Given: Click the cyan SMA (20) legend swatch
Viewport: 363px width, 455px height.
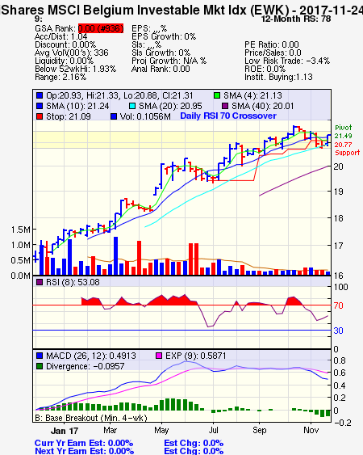Looking at the screenshot, I should pos(132,106).
